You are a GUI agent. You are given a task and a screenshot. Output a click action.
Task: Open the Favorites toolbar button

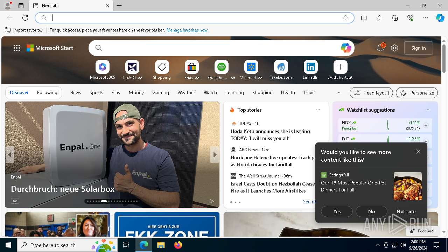click(x=379, y=18)
